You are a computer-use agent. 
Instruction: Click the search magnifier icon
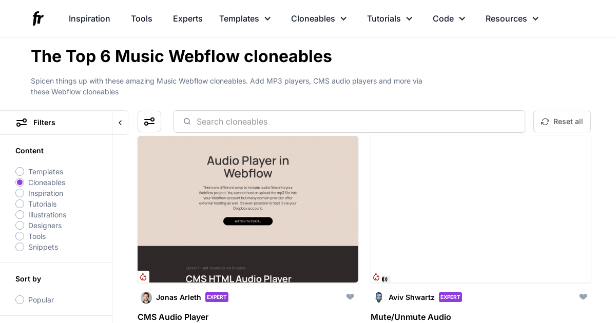[187, 122]
